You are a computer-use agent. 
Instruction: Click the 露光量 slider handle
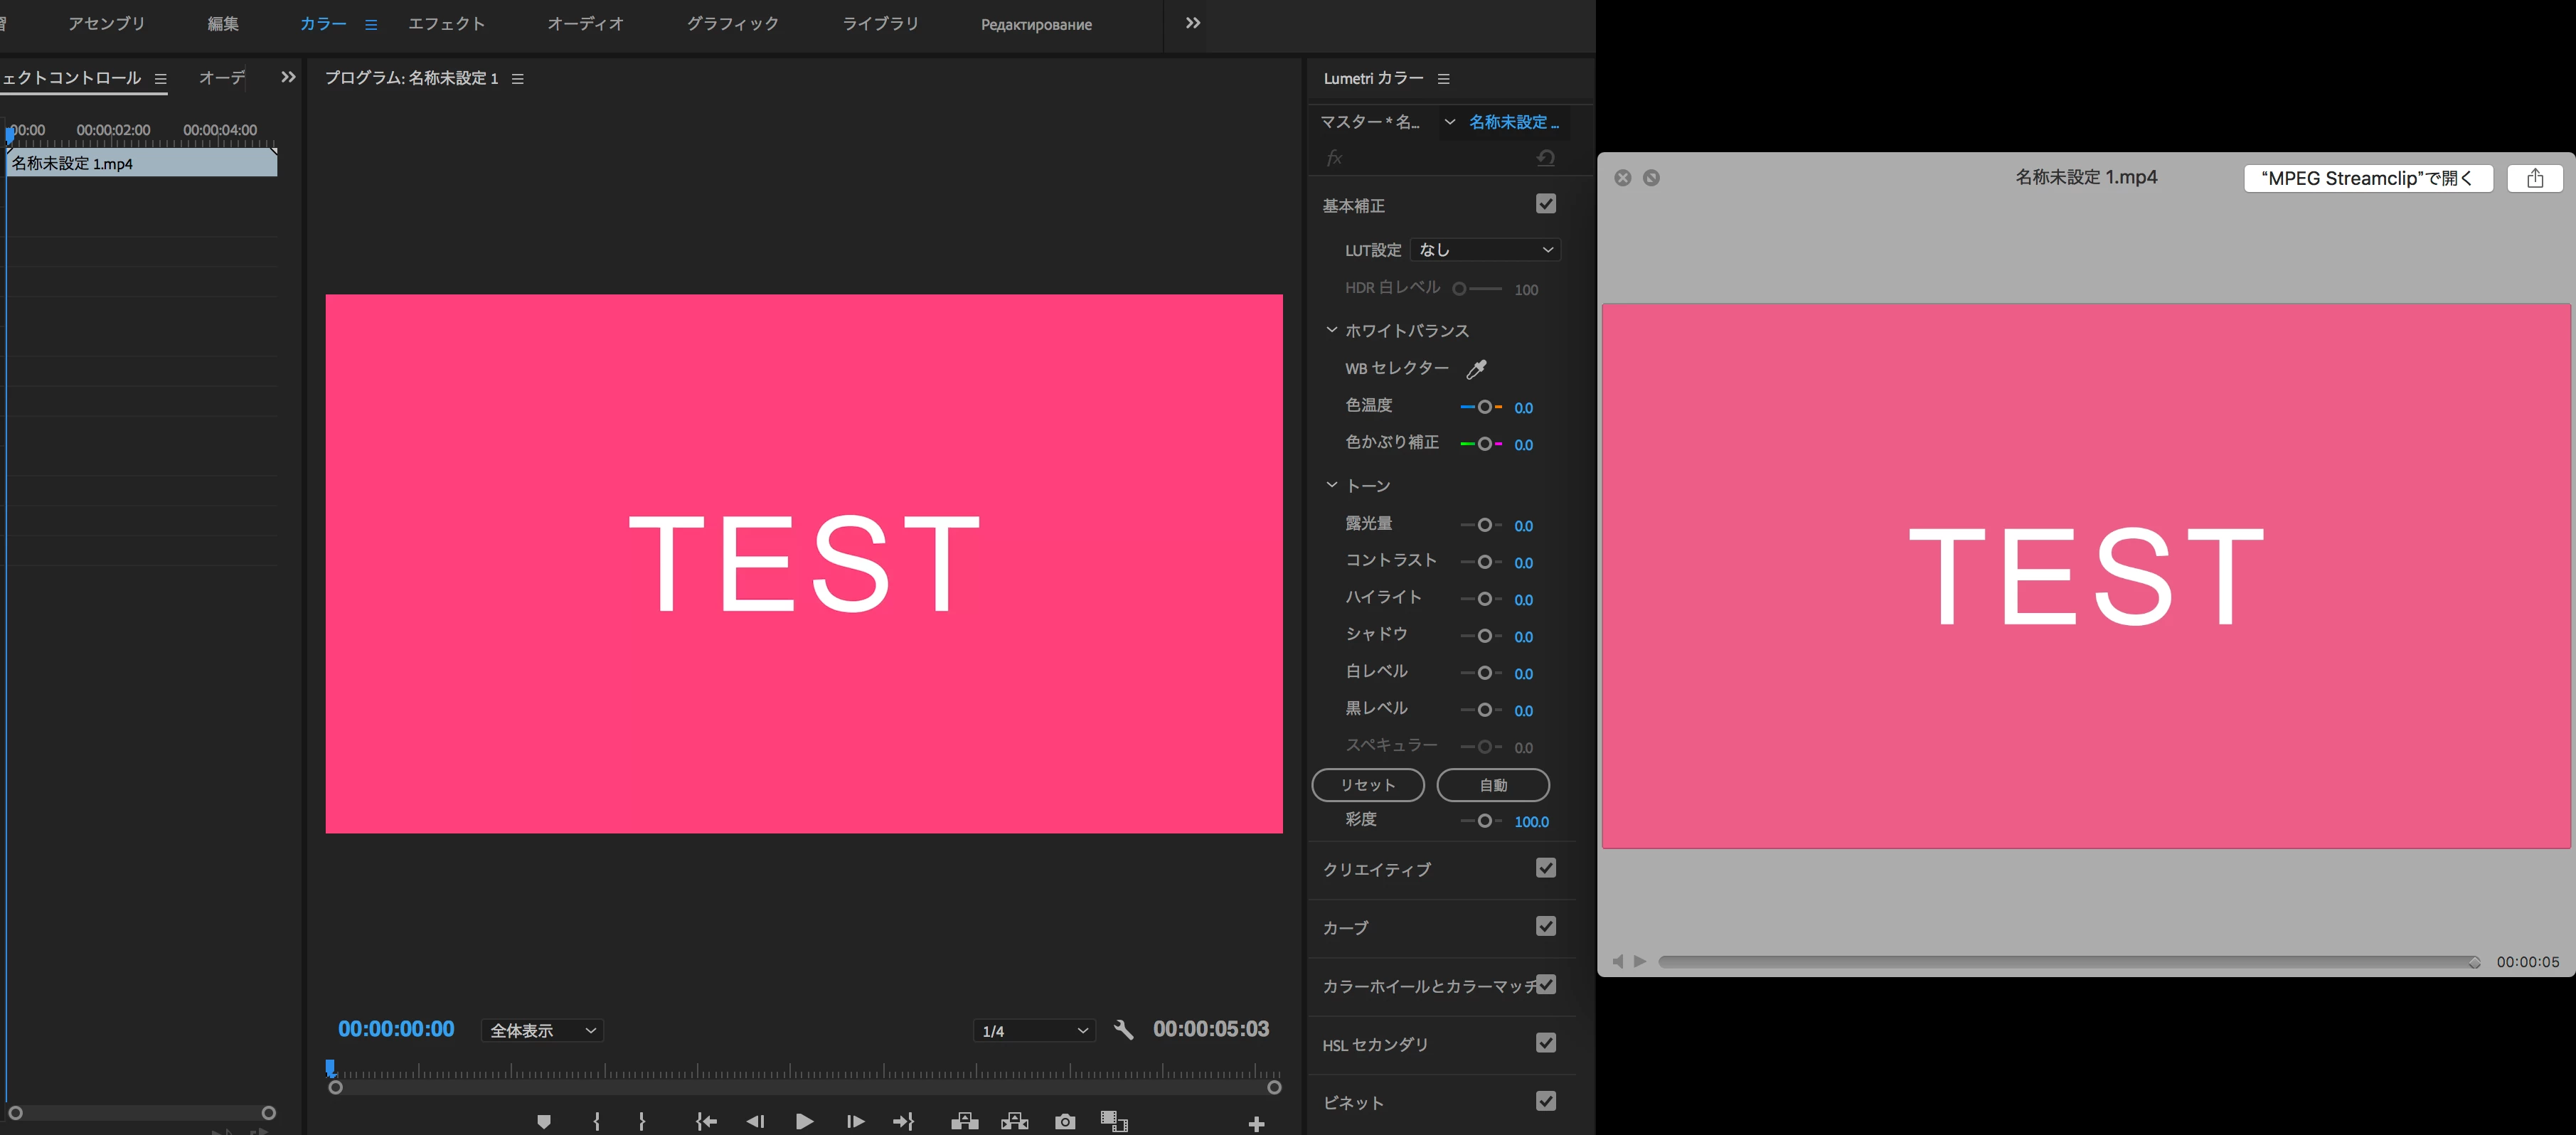click(1485, 525)
